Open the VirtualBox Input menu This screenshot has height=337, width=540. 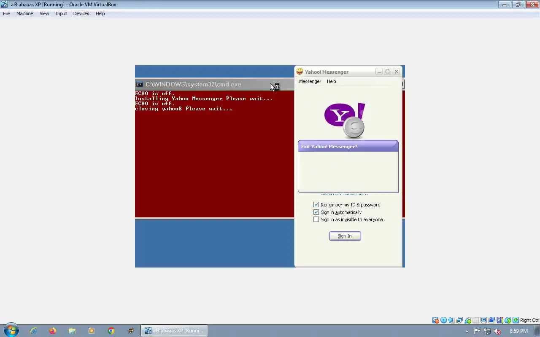click(61, 13)
